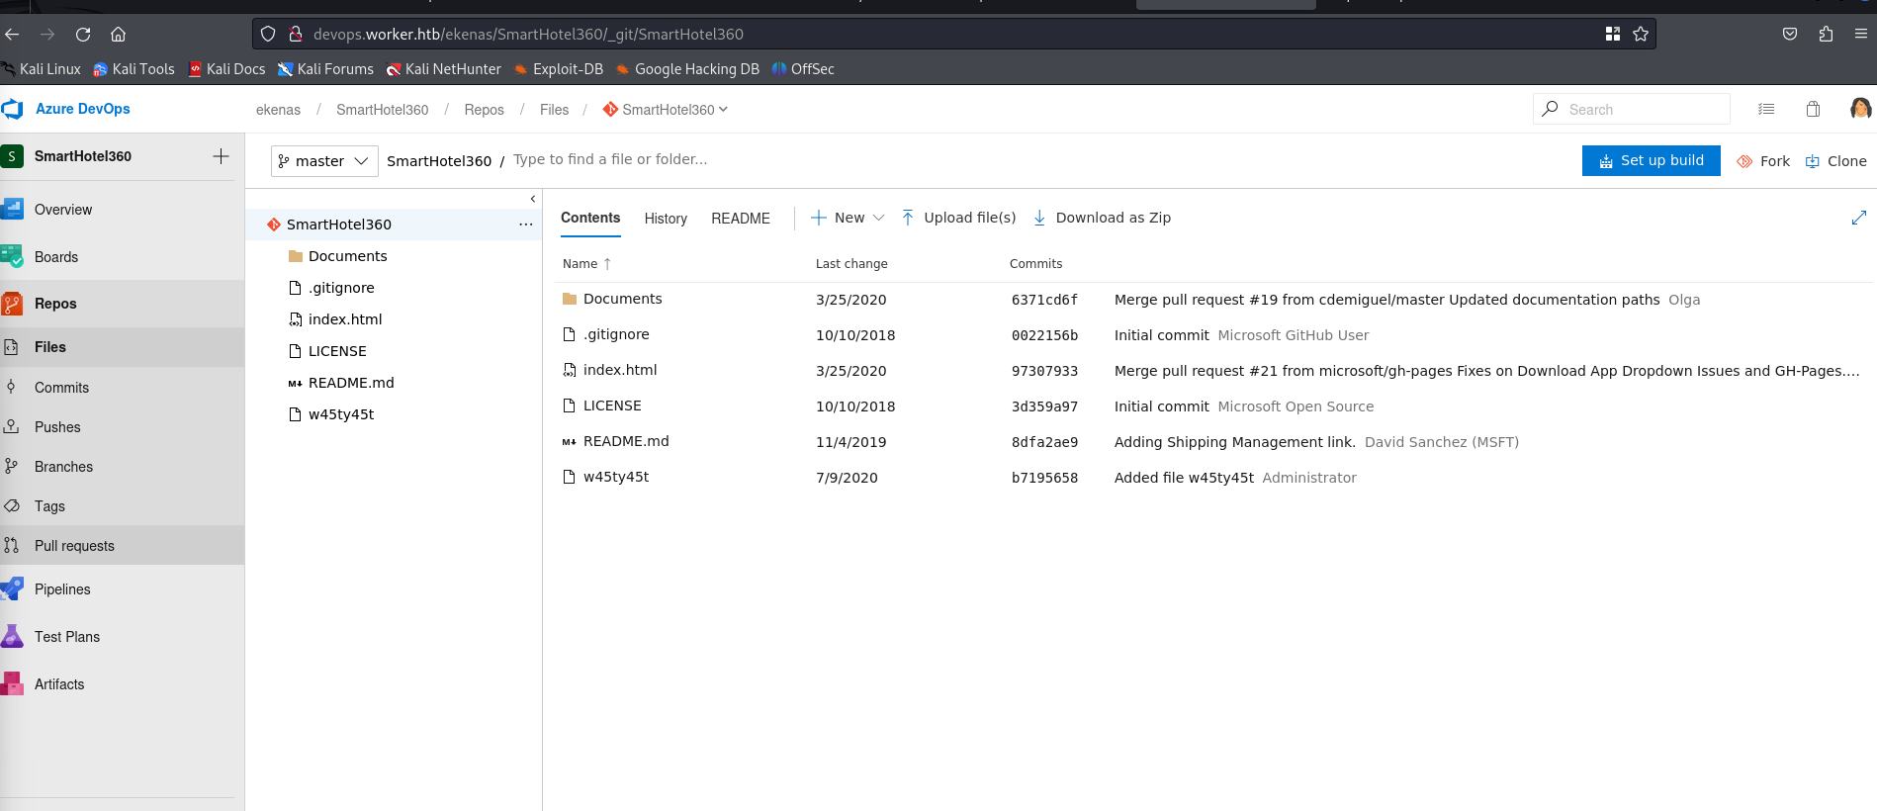1877x811 pixels.
Task: Enter full screen mode with expand icon
Action: click(x=1858, y=218)
